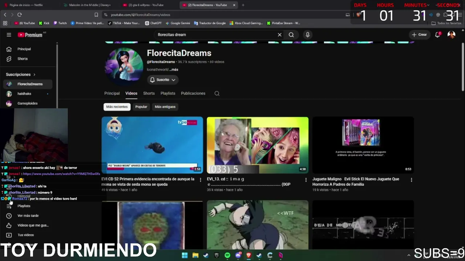Open Gameploides subscription in sidebar
Image resolution: width=465 pixels, height=261 pixels.
[28, 103]
